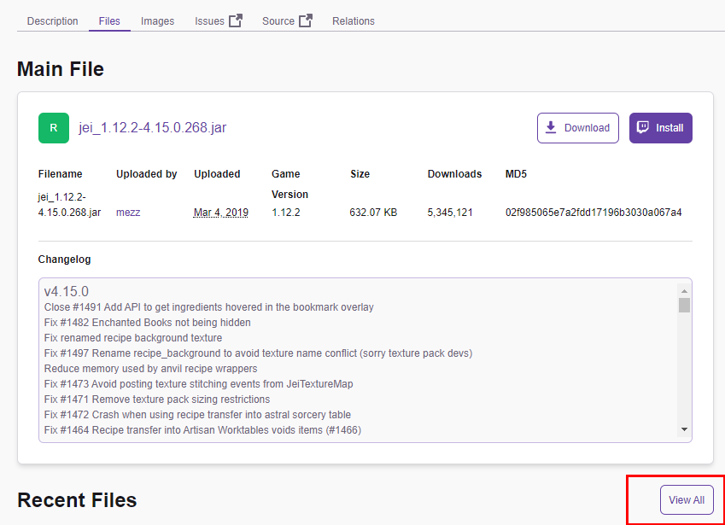This screenshot has height=525, width=725.
Task: Click the Recent Files heading
Action: [77, 500]
